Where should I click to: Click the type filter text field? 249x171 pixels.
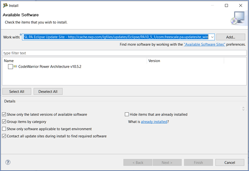tap(123, 53)
